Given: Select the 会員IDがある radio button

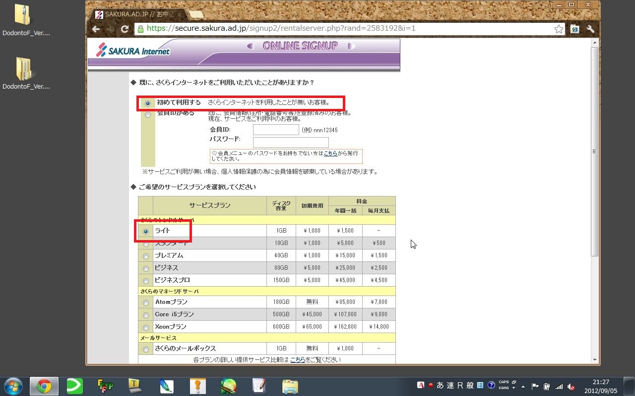Looking at the screenshot, I should [147, 115].
